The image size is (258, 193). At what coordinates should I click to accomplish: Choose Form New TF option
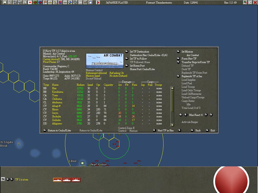pyautogui.click(x=189, y=59)
